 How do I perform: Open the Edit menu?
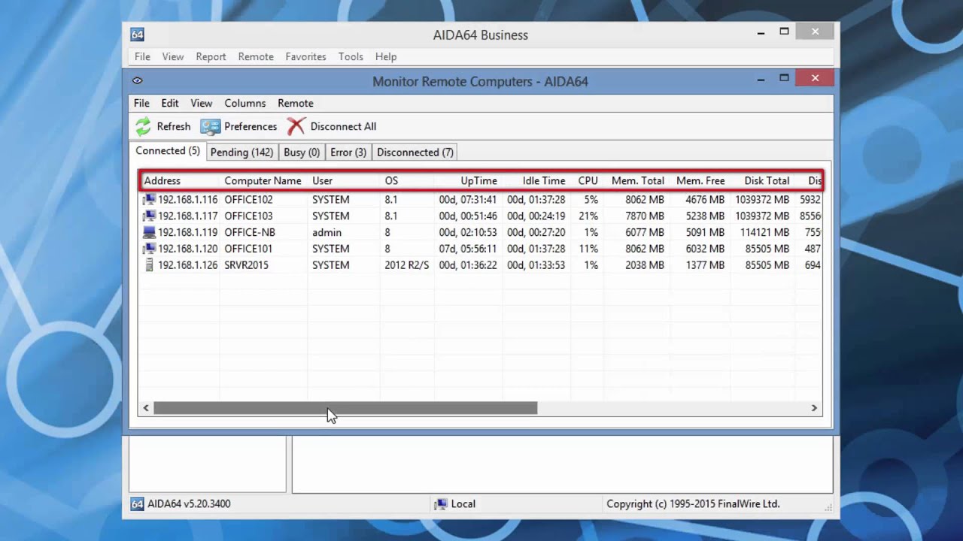(x=170, y=104)
